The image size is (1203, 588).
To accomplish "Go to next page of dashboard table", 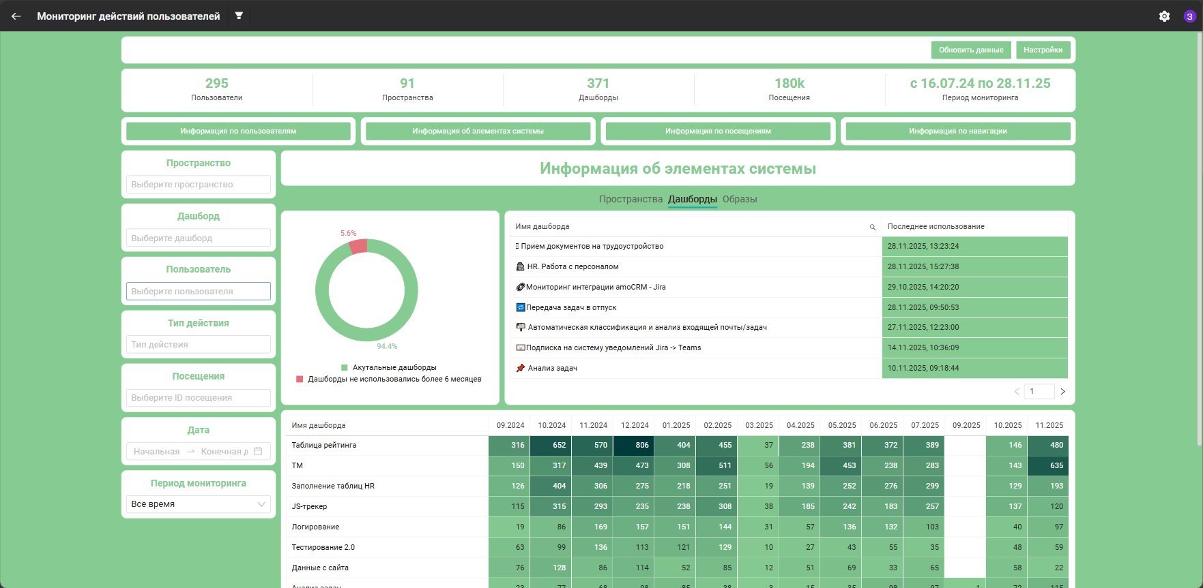I will (x=1062, y=391).
